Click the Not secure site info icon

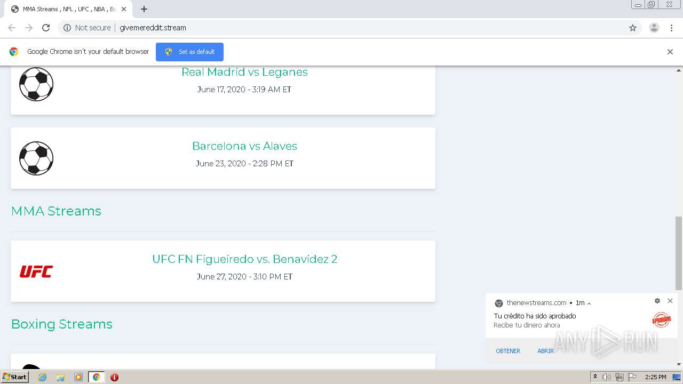(67, 28)
